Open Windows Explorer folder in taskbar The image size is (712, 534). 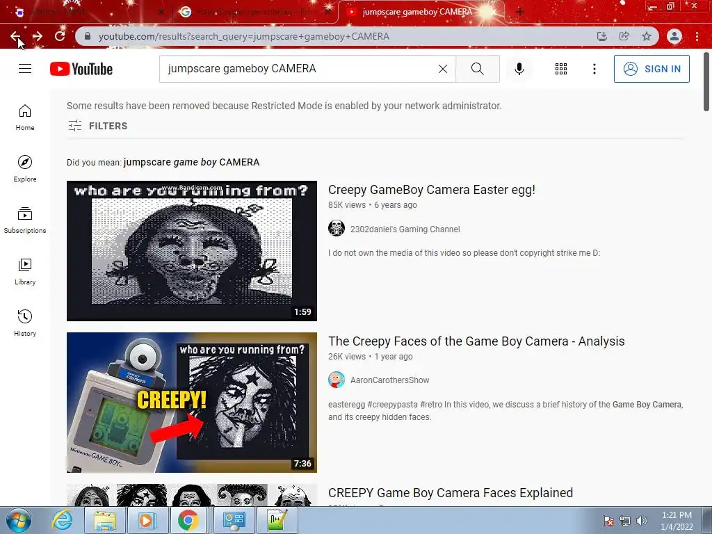(x=104, y=520)
